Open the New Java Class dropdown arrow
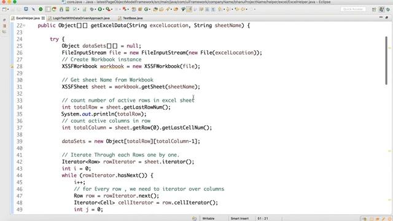Image resolution: width=393 pixels, height=221 pixels. (150, 9)
